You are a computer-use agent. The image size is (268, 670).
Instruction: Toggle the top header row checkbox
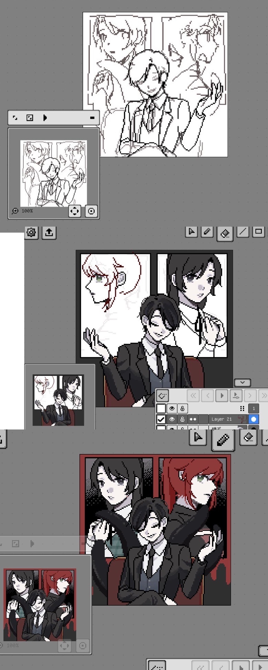pos(161,408)
